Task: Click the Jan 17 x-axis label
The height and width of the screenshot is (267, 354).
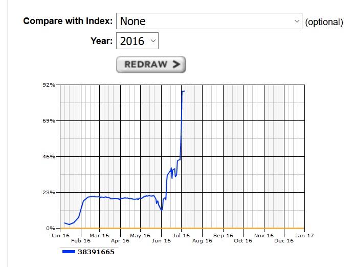Action: point(304,236)
